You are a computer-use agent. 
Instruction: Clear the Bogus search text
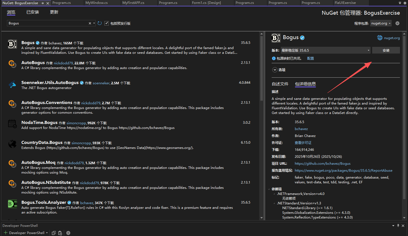(x=90, y=23)
